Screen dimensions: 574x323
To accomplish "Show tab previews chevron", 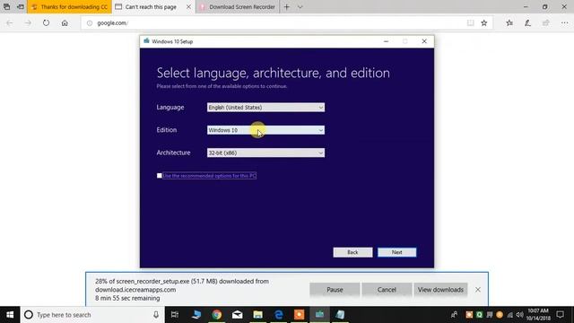I will pos(300,7).
